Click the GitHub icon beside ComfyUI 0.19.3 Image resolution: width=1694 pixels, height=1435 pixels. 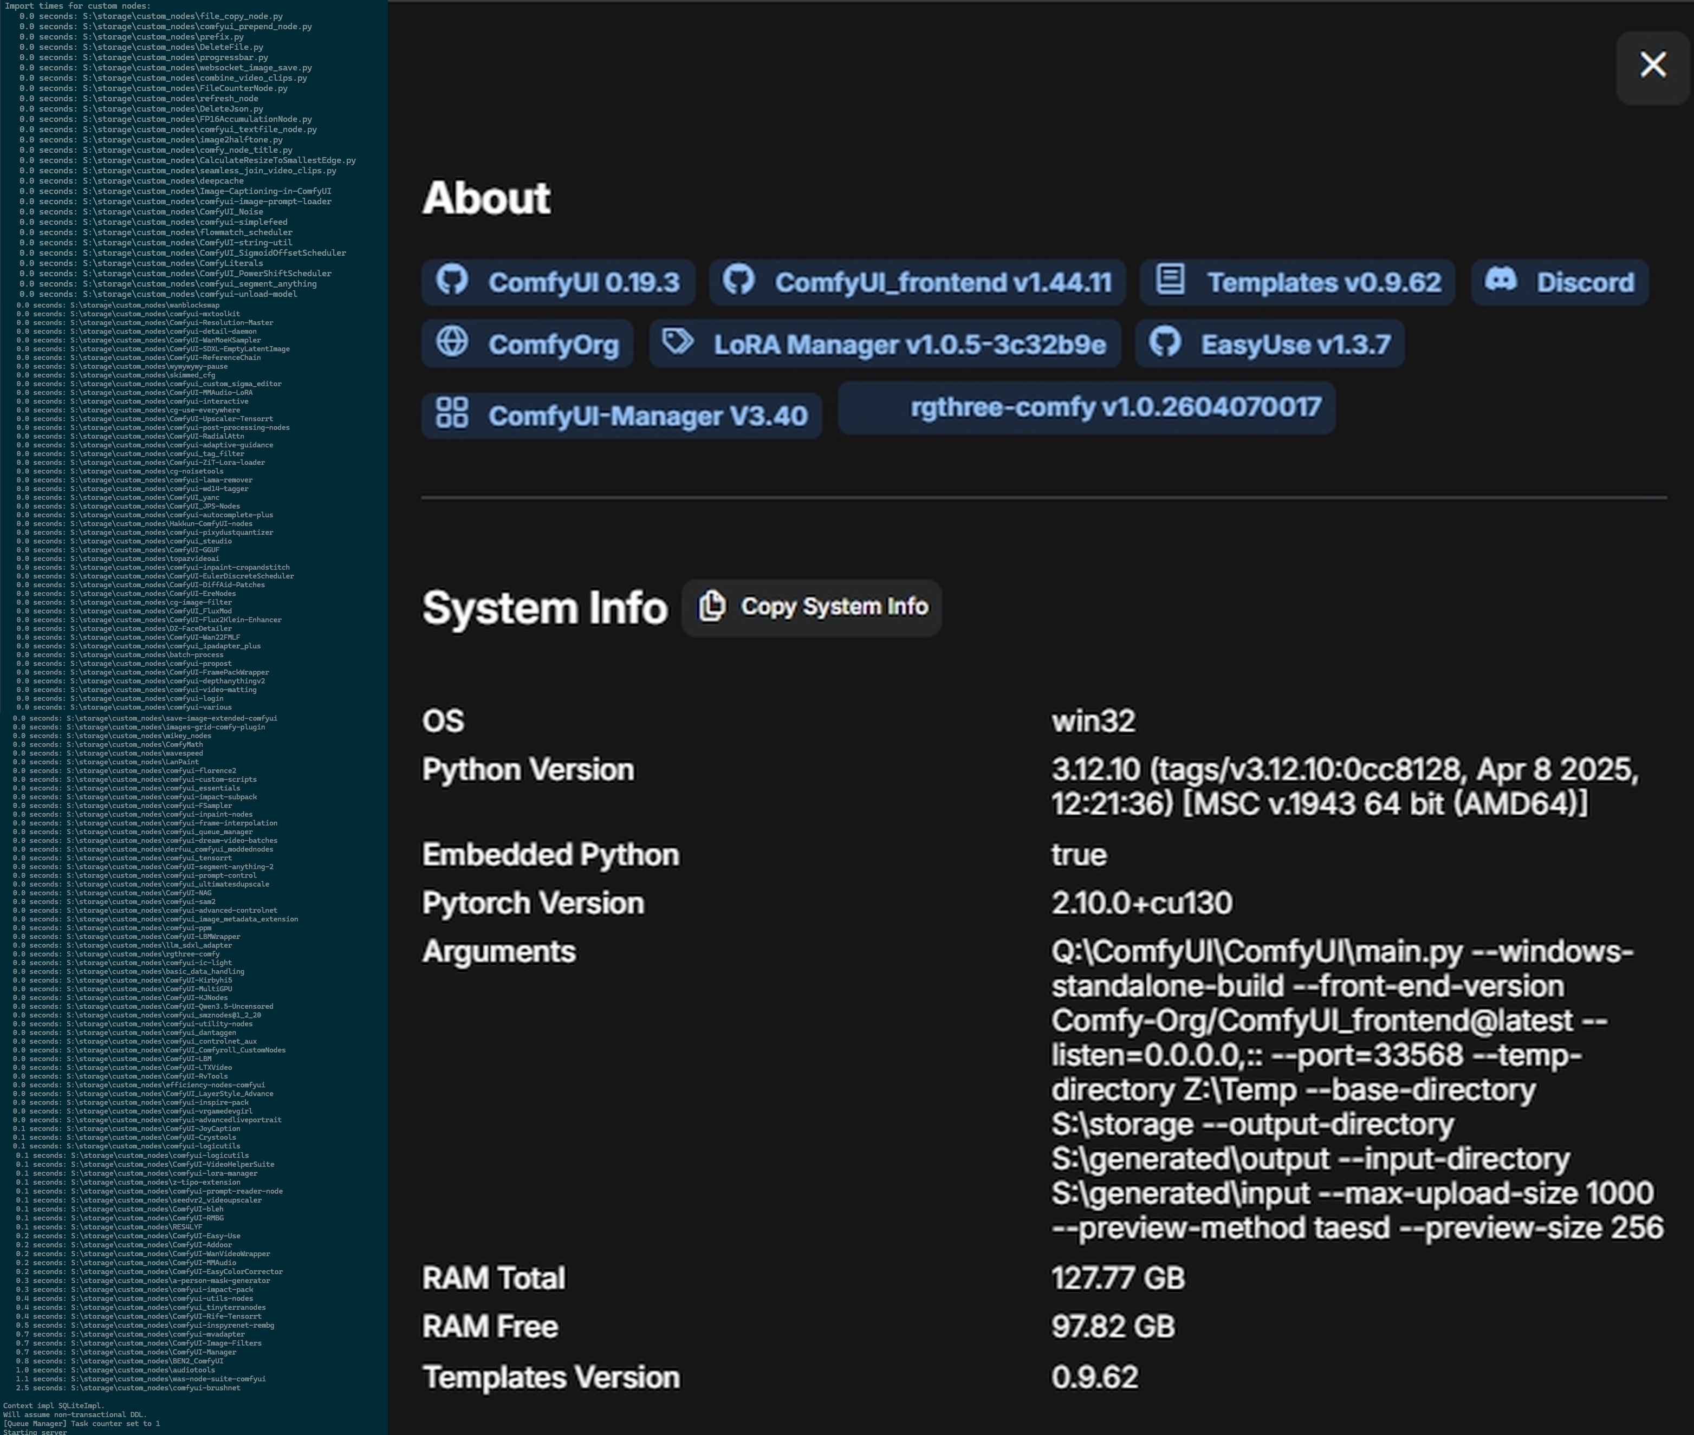tap(452, 280)
